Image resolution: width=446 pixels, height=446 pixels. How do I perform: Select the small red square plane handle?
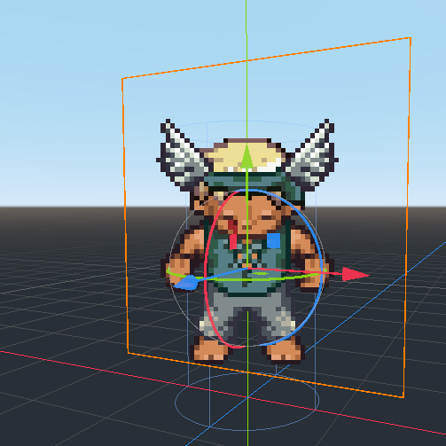233,241
